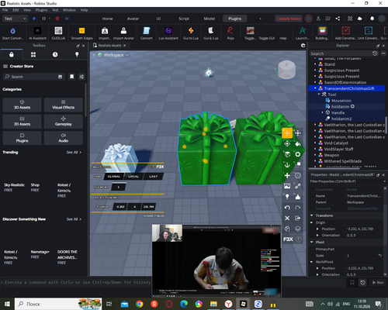This screenshot has height=310, width=388.
Task: Click the Update failed button
Action: (x=289, y=19)
